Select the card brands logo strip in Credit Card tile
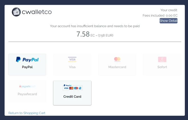Image resolution: width=188 pixels, height=120 pixels. pos(72,87)
